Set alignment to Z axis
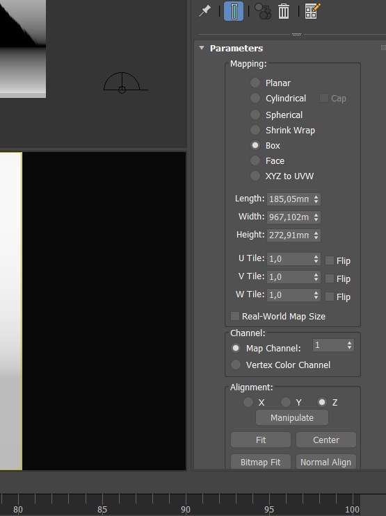 click(x=322, y=402)
